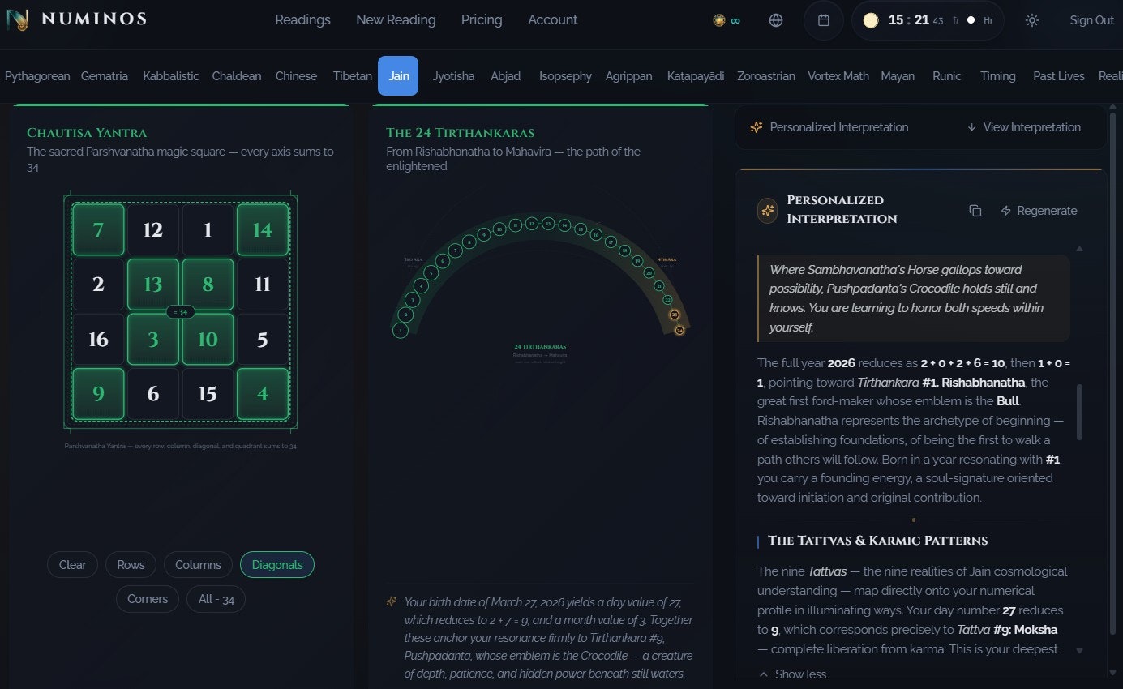
Task: Click the '= 34' badge in the yantra center
Action: pyautogui.click(x=180, y=311)
